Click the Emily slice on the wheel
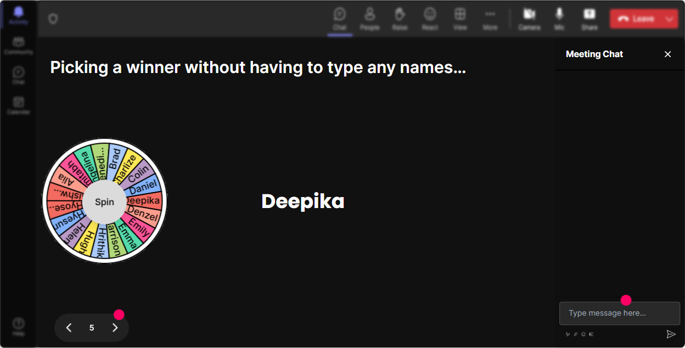This screenshot has height=348, width=685. point(138,227)
